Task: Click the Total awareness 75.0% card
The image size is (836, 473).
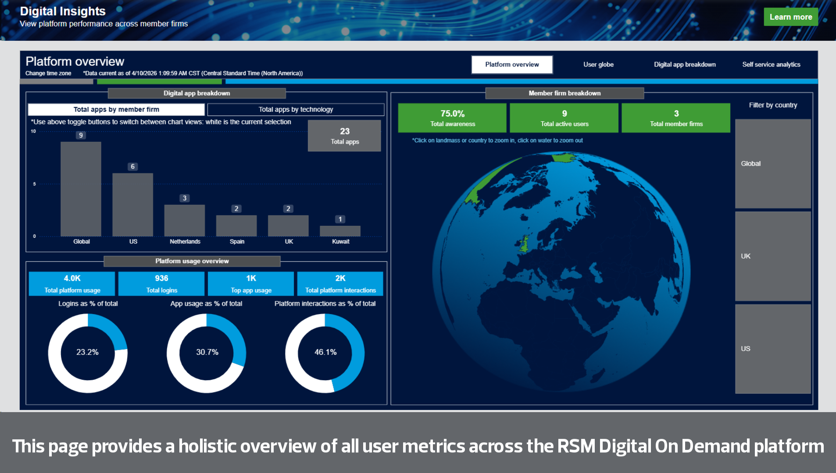Action: (452, 118)
